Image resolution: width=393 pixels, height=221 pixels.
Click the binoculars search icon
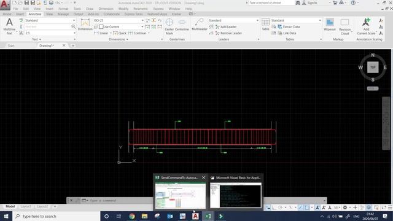click(x=298, y=2)
